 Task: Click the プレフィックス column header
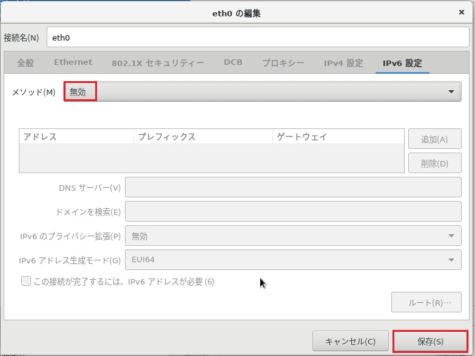click(x=203, y=137)
